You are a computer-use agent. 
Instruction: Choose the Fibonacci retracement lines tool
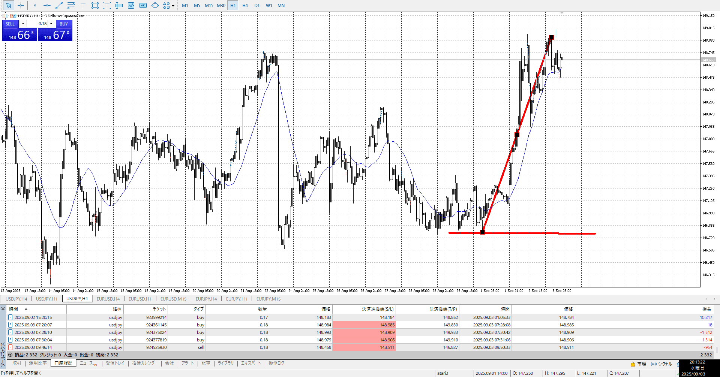coord(71,5)
